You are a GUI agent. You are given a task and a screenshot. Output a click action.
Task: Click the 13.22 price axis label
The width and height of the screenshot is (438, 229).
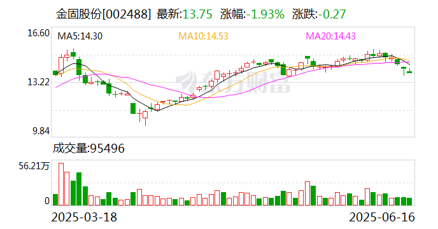38,82
